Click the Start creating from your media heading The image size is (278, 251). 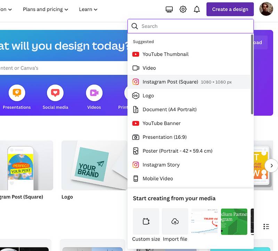[174, 198]
